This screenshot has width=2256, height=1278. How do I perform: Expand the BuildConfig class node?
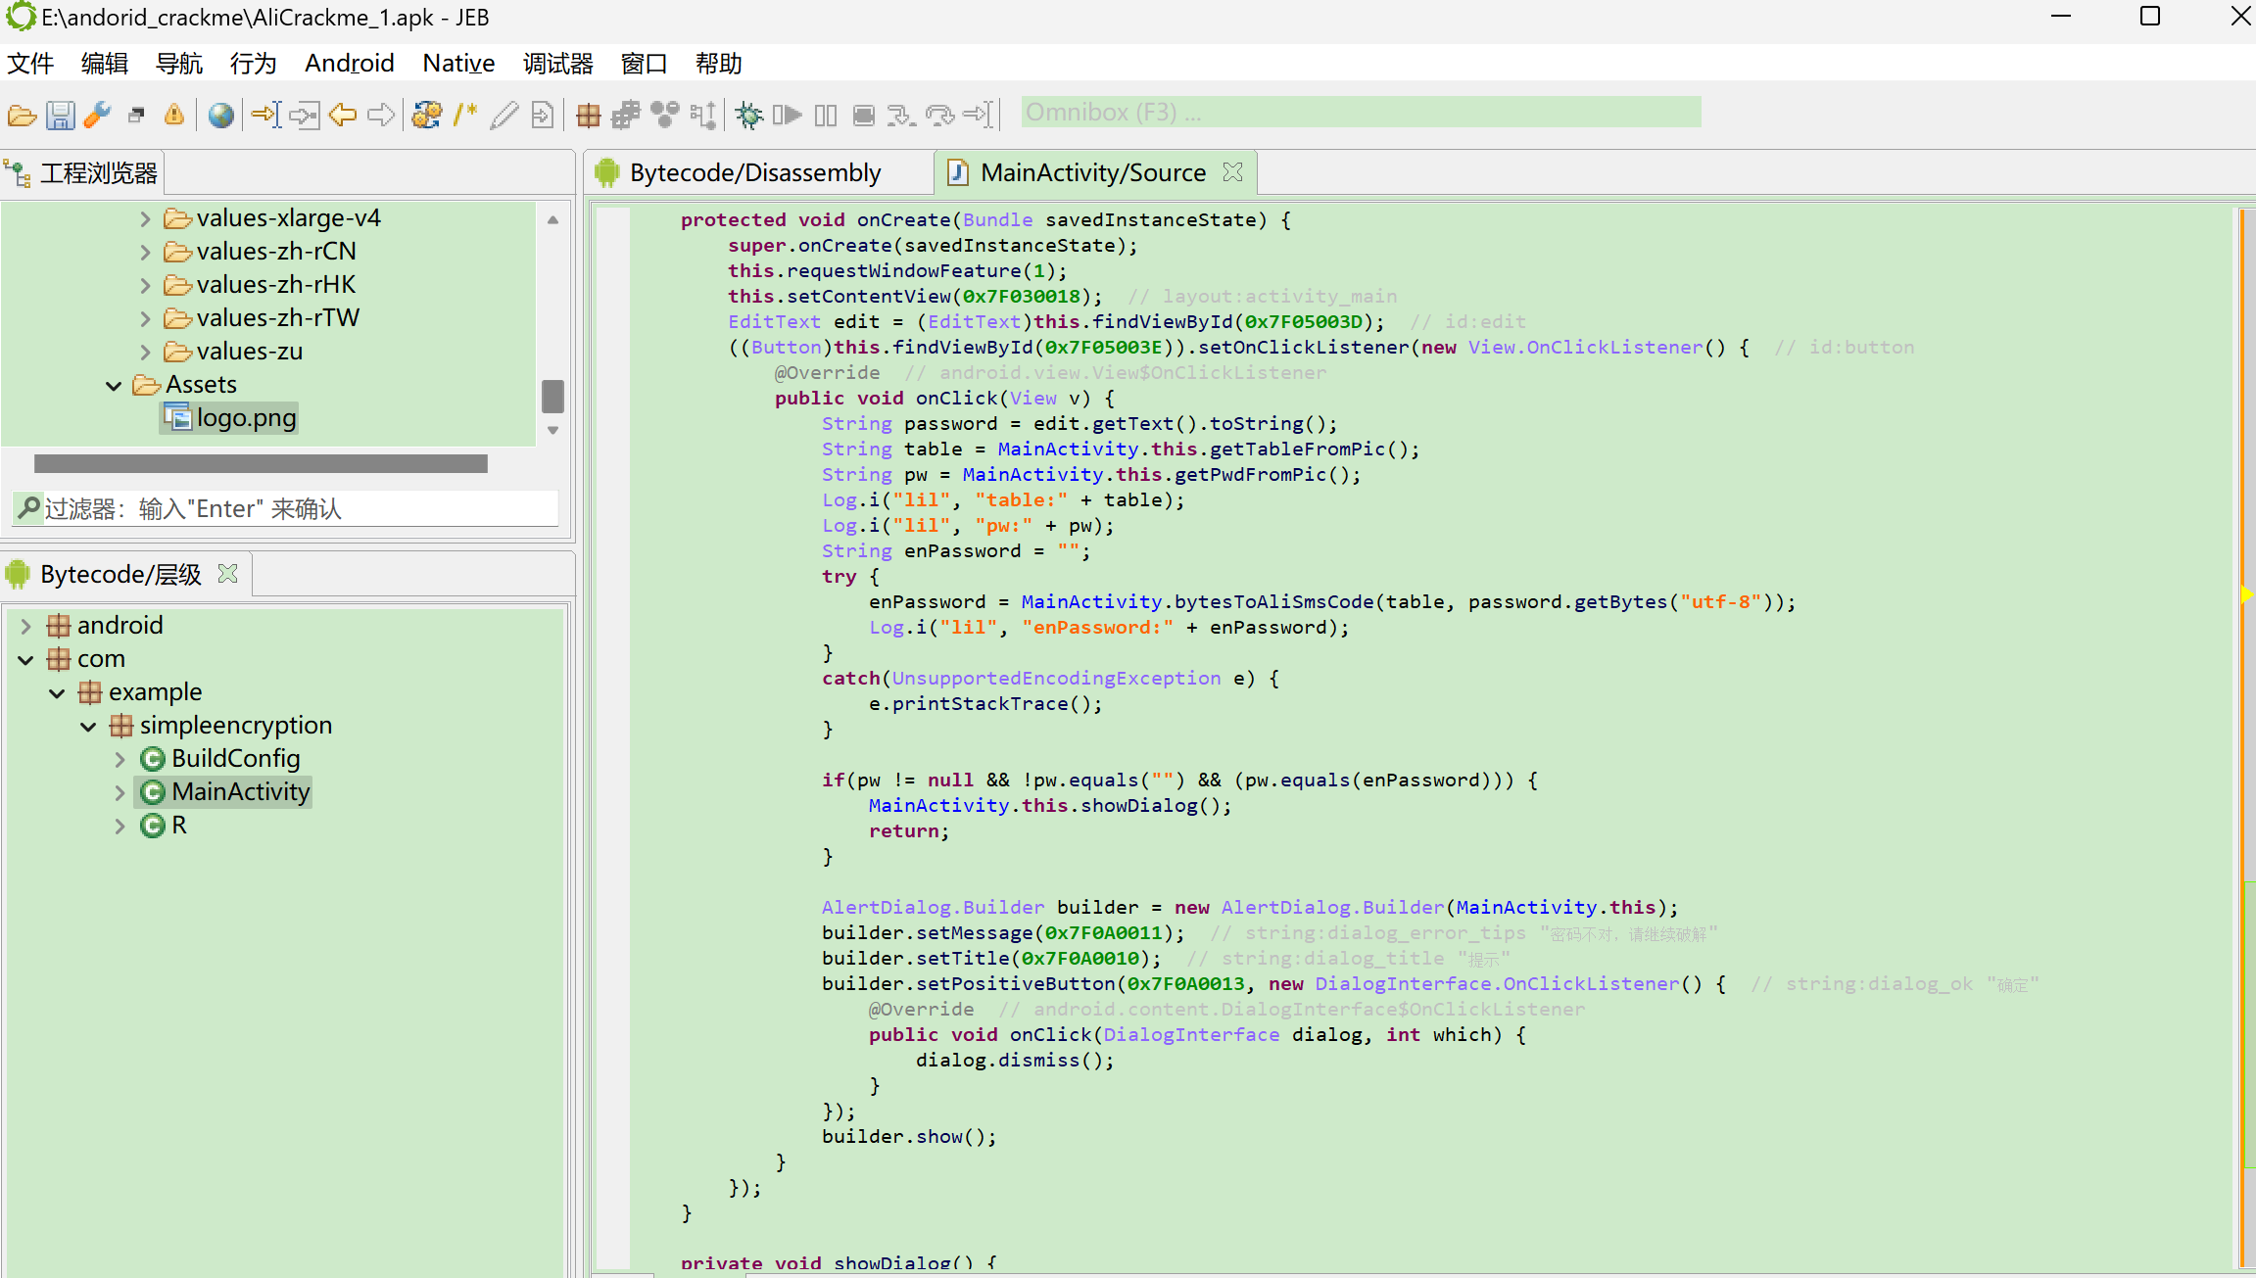pyautogui.click(x=120, y=759)
